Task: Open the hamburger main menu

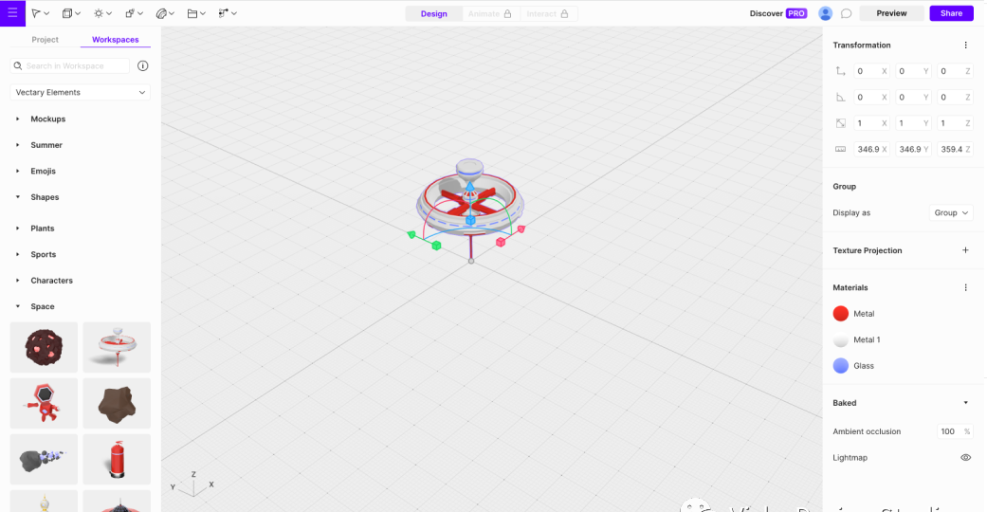Action: [x=12, y=12]
